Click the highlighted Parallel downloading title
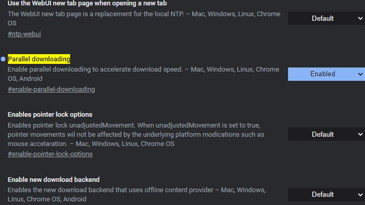The height and width of the screenshot is (205, 365). pos(39,59)
